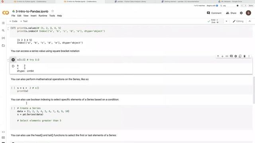
Task: Open the Editing mode selector
Action: 238,21
